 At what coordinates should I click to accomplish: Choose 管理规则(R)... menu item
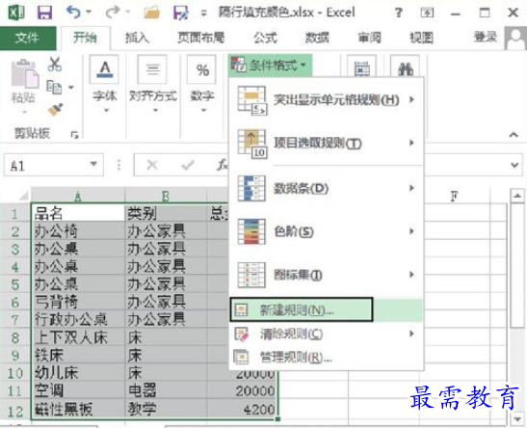click(x=327, y=358)
